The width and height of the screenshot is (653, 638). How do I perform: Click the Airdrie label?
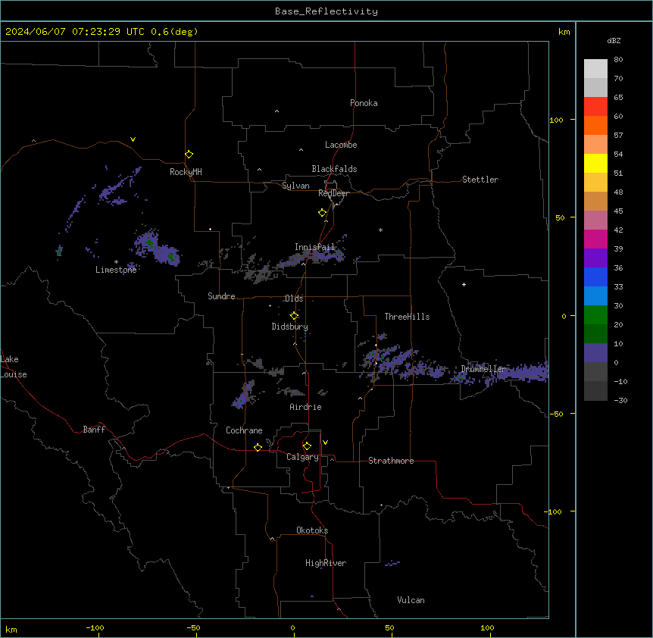305,407
